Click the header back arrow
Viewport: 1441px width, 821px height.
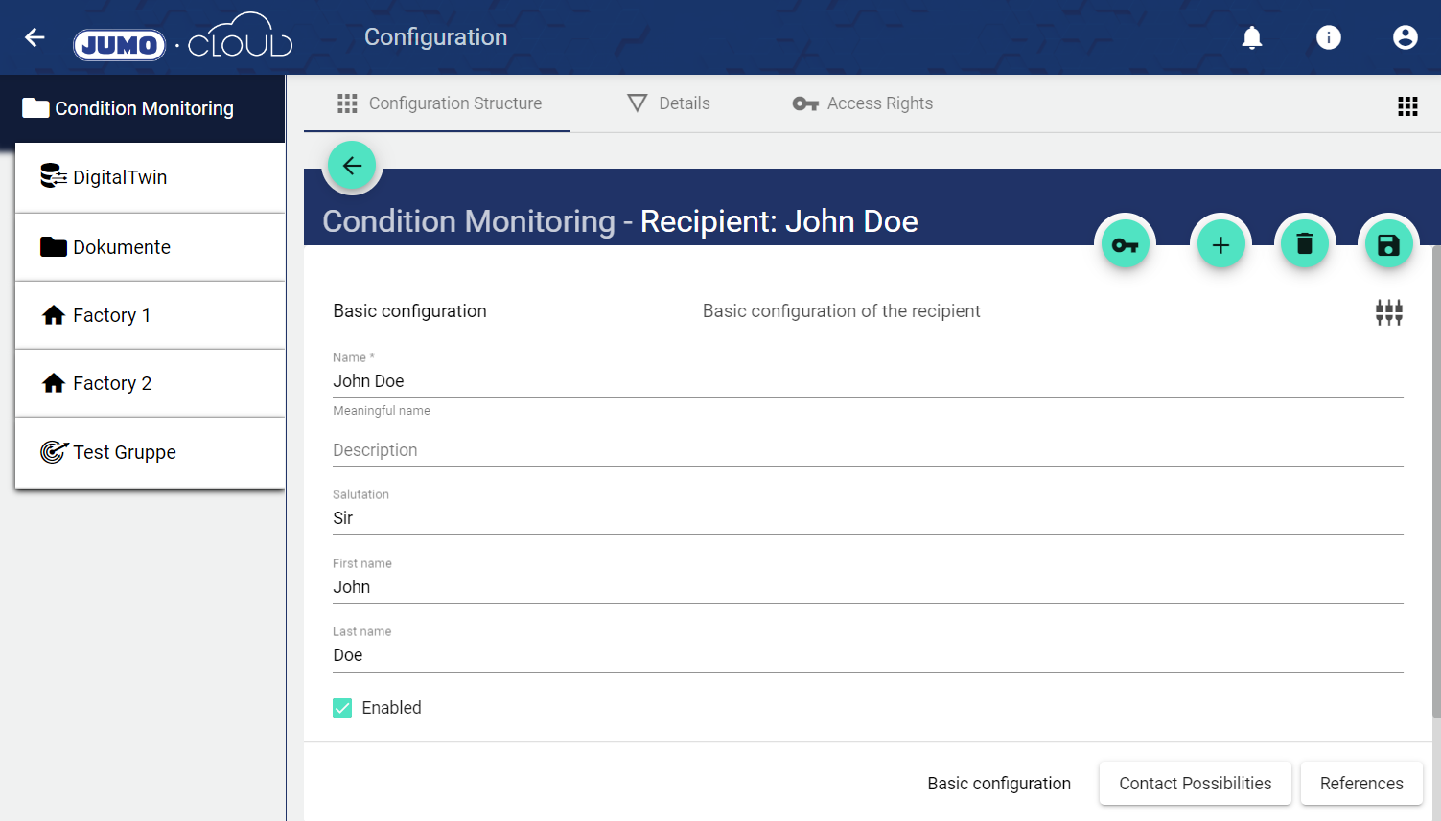(35, 37)
